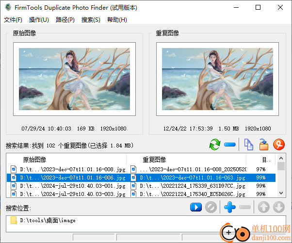The width and height of the screenshot is (292, 243).
Task: Click duplicate 20221224_175340_EC5D626C.jpg
Action: click(193, 194)
